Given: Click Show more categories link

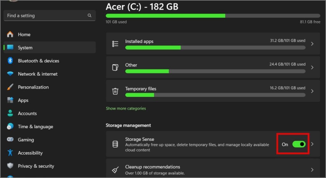Looking at the screenshot, I should click(x=126, y=108).
